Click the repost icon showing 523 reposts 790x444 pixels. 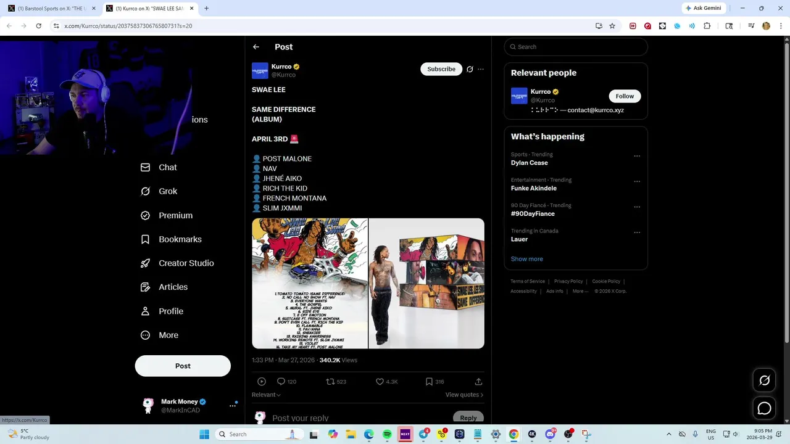(x=330, y=382)
